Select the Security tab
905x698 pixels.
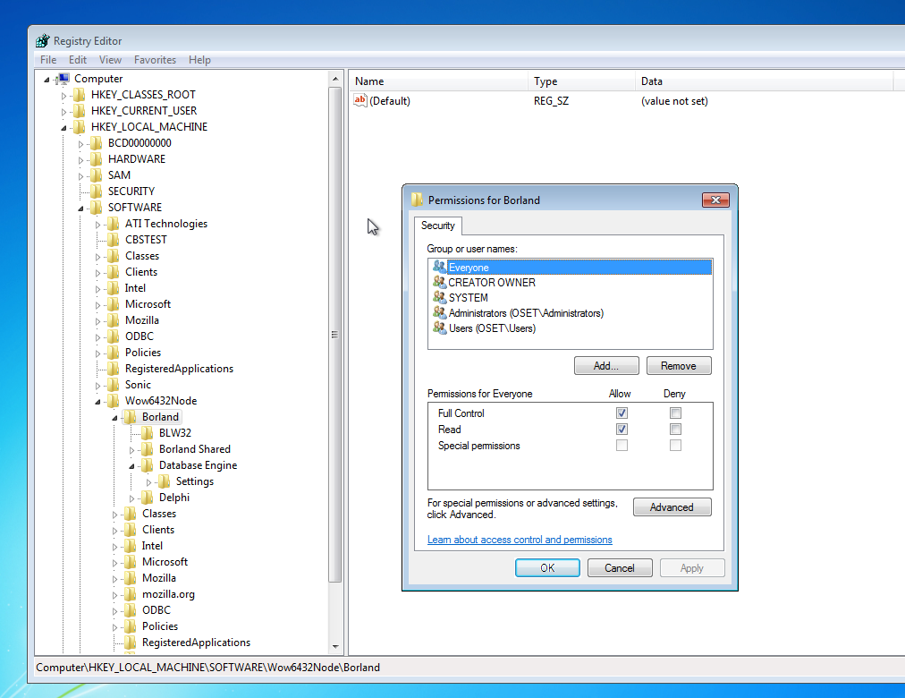coord(437,226)
